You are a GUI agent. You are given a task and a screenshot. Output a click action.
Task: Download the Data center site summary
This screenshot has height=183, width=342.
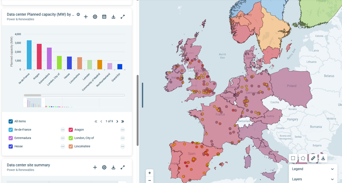click(x=113, y=167)
